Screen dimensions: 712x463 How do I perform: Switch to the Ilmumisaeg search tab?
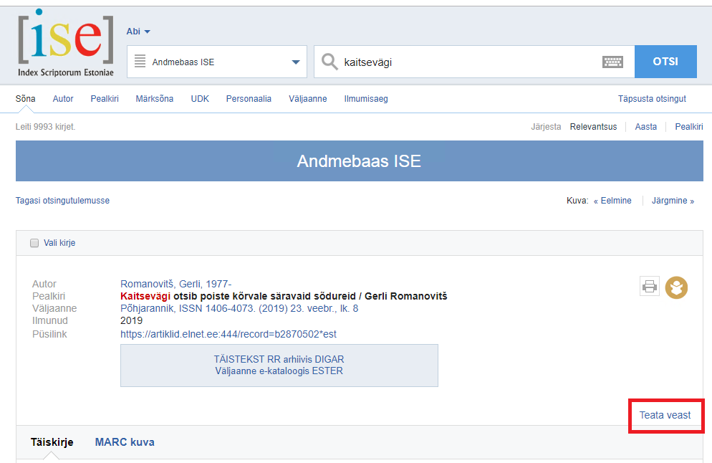366,99
